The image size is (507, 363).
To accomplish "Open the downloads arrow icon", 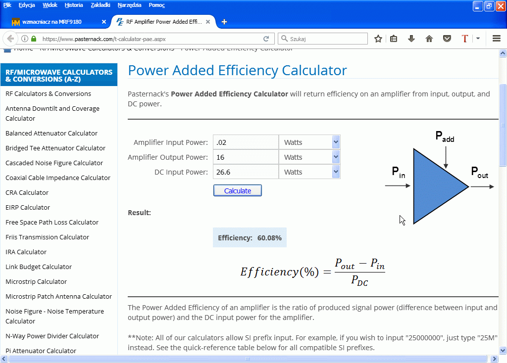I will click(411, 39).
